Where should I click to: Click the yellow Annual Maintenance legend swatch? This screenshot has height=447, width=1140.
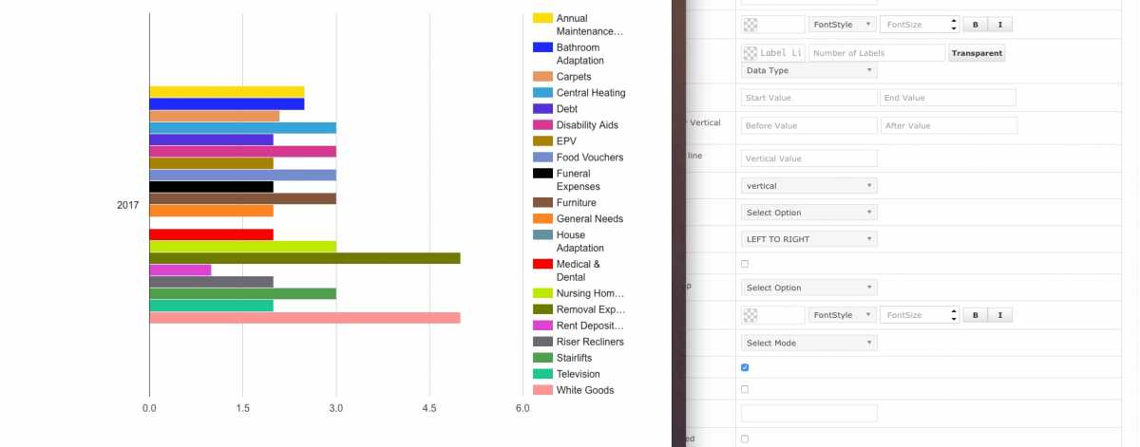[x=542, y=18]
